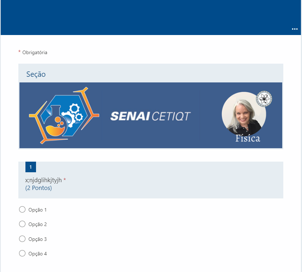The height and width of the screenshot is (272, 302).
Task: Select the Opção 4 radio button
Action: click(22, 253)
